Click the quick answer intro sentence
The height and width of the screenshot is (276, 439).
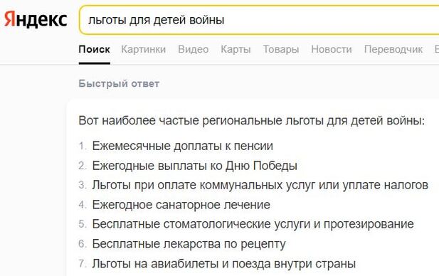click(x=252, y=121)
